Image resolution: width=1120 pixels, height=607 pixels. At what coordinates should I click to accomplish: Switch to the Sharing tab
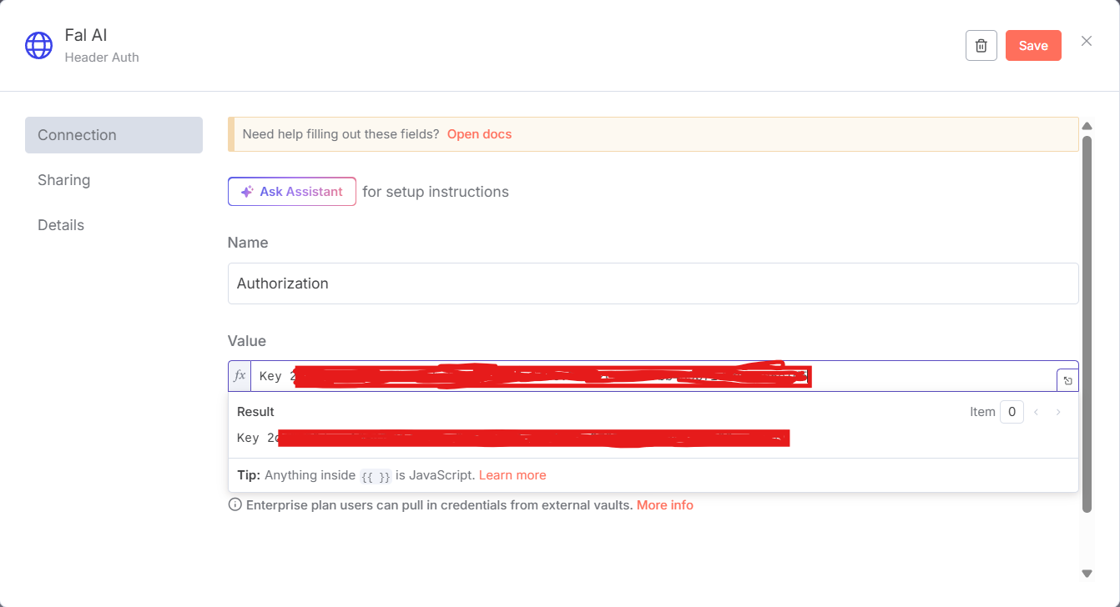point(63,179)
